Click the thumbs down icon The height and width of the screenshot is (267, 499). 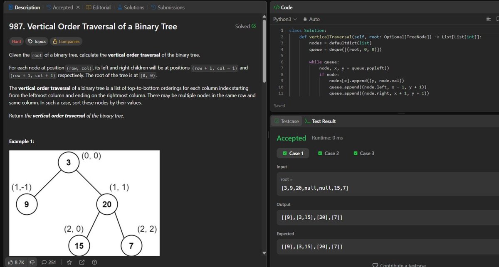[32, 262]
